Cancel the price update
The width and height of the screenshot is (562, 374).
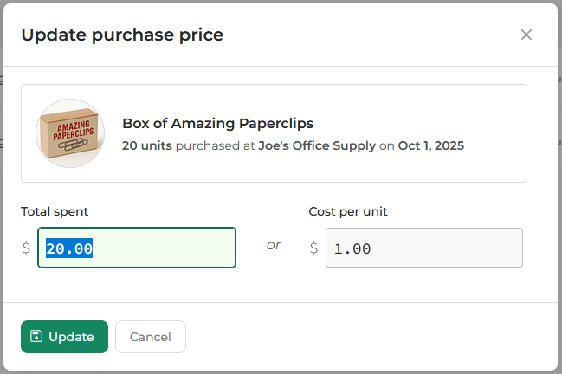pyautogui.click(x=150, y=337)
